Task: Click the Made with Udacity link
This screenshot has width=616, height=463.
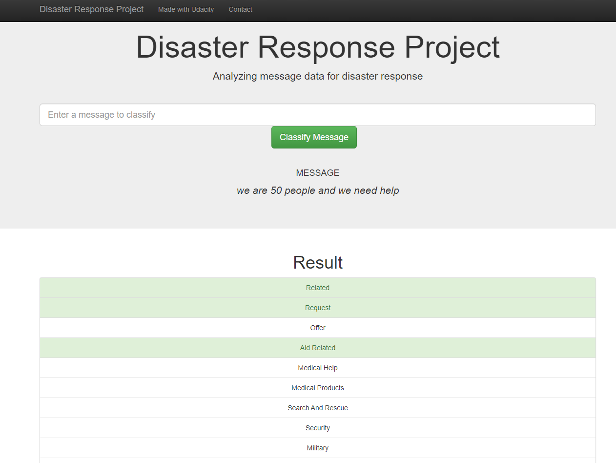Action: (x=186, y=9)
